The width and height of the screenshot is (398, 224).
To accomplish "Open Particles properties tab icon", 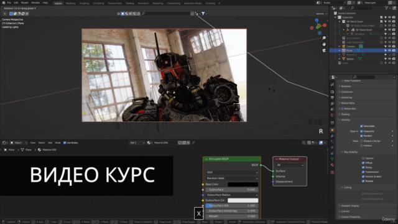I will [x=332, y=142].
